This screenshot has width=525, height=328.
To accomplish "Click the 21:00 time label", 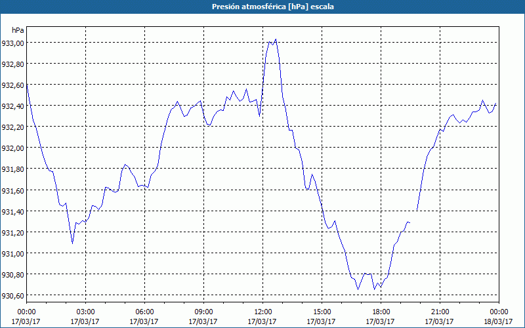I will tap(440, 312).
